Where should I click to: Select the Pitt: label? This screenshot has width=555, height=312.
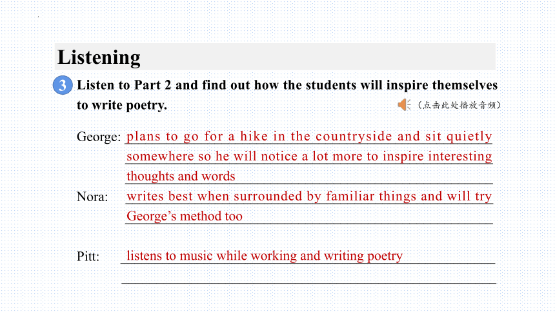tap(88, 257)
